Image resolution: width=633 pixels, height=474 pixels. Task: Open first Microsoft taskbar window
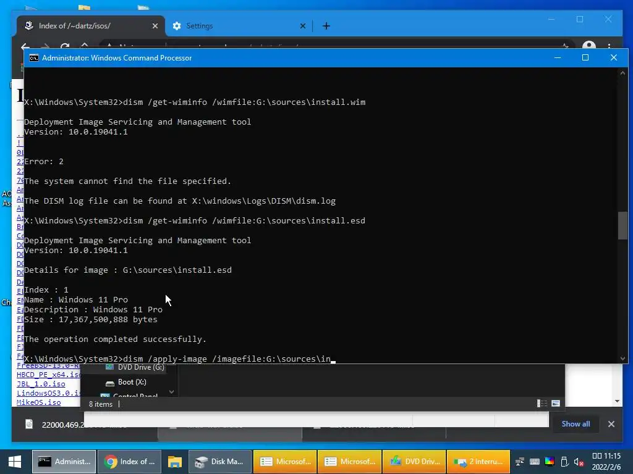(285, 462)
